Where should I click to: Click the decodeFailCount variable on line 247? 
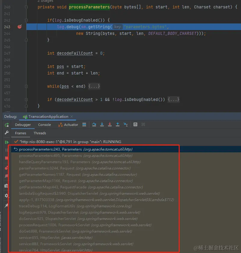point(75,53)
